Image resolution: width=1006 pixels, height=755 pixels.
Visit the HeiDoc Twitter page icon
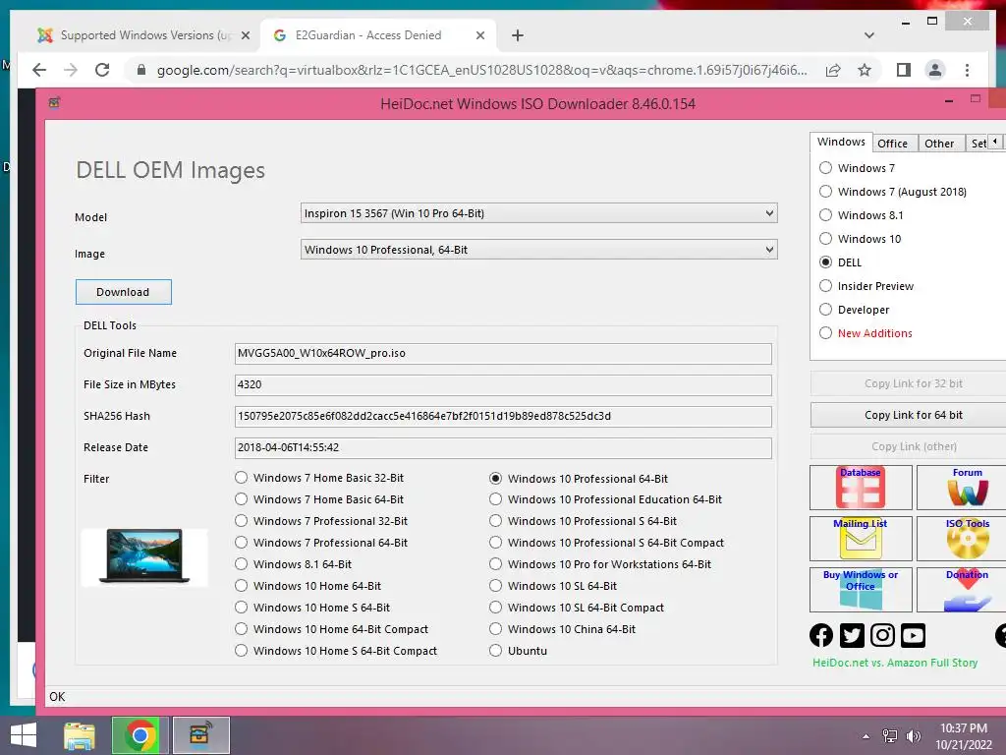tap(852, 636)
